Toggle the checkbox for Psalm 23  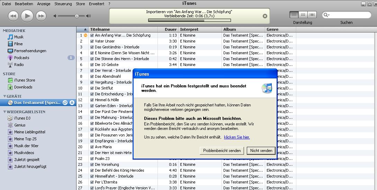92,159
